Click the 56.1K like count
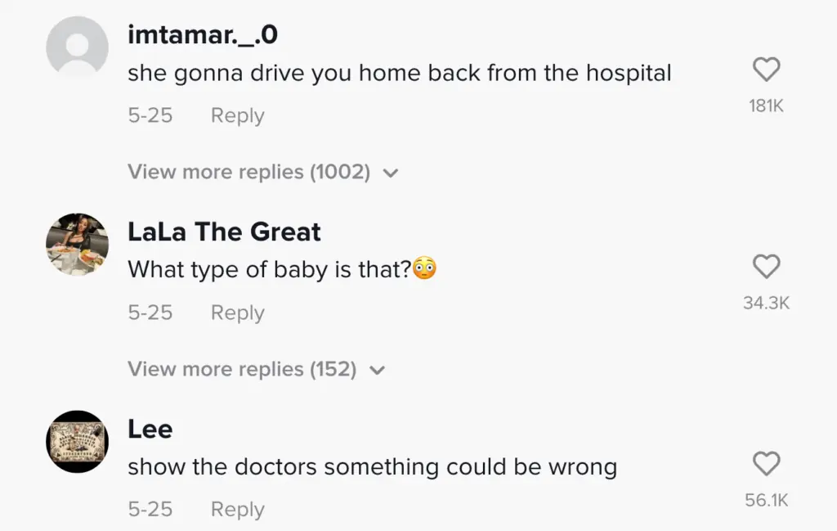Viewport: 837px width, 531px height. pyautogui.click(x=766, y=500)
